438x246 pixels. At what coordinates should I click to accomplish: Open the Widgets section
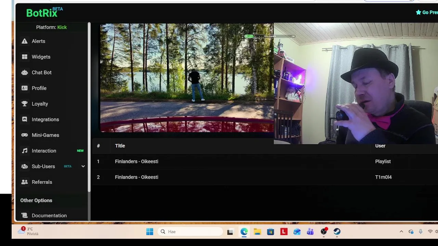tap(41, 57)
